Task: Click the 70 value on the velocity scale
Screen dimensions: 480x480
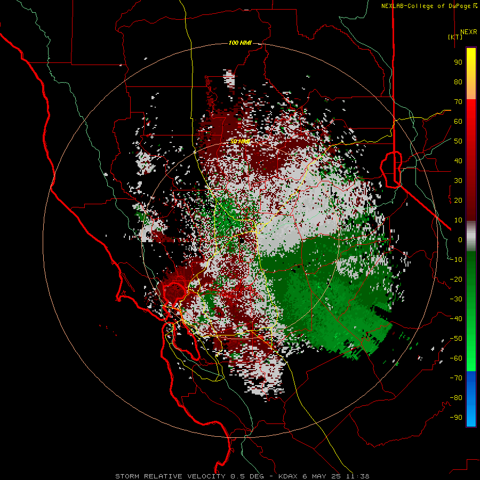Action: tap(458, 102)
